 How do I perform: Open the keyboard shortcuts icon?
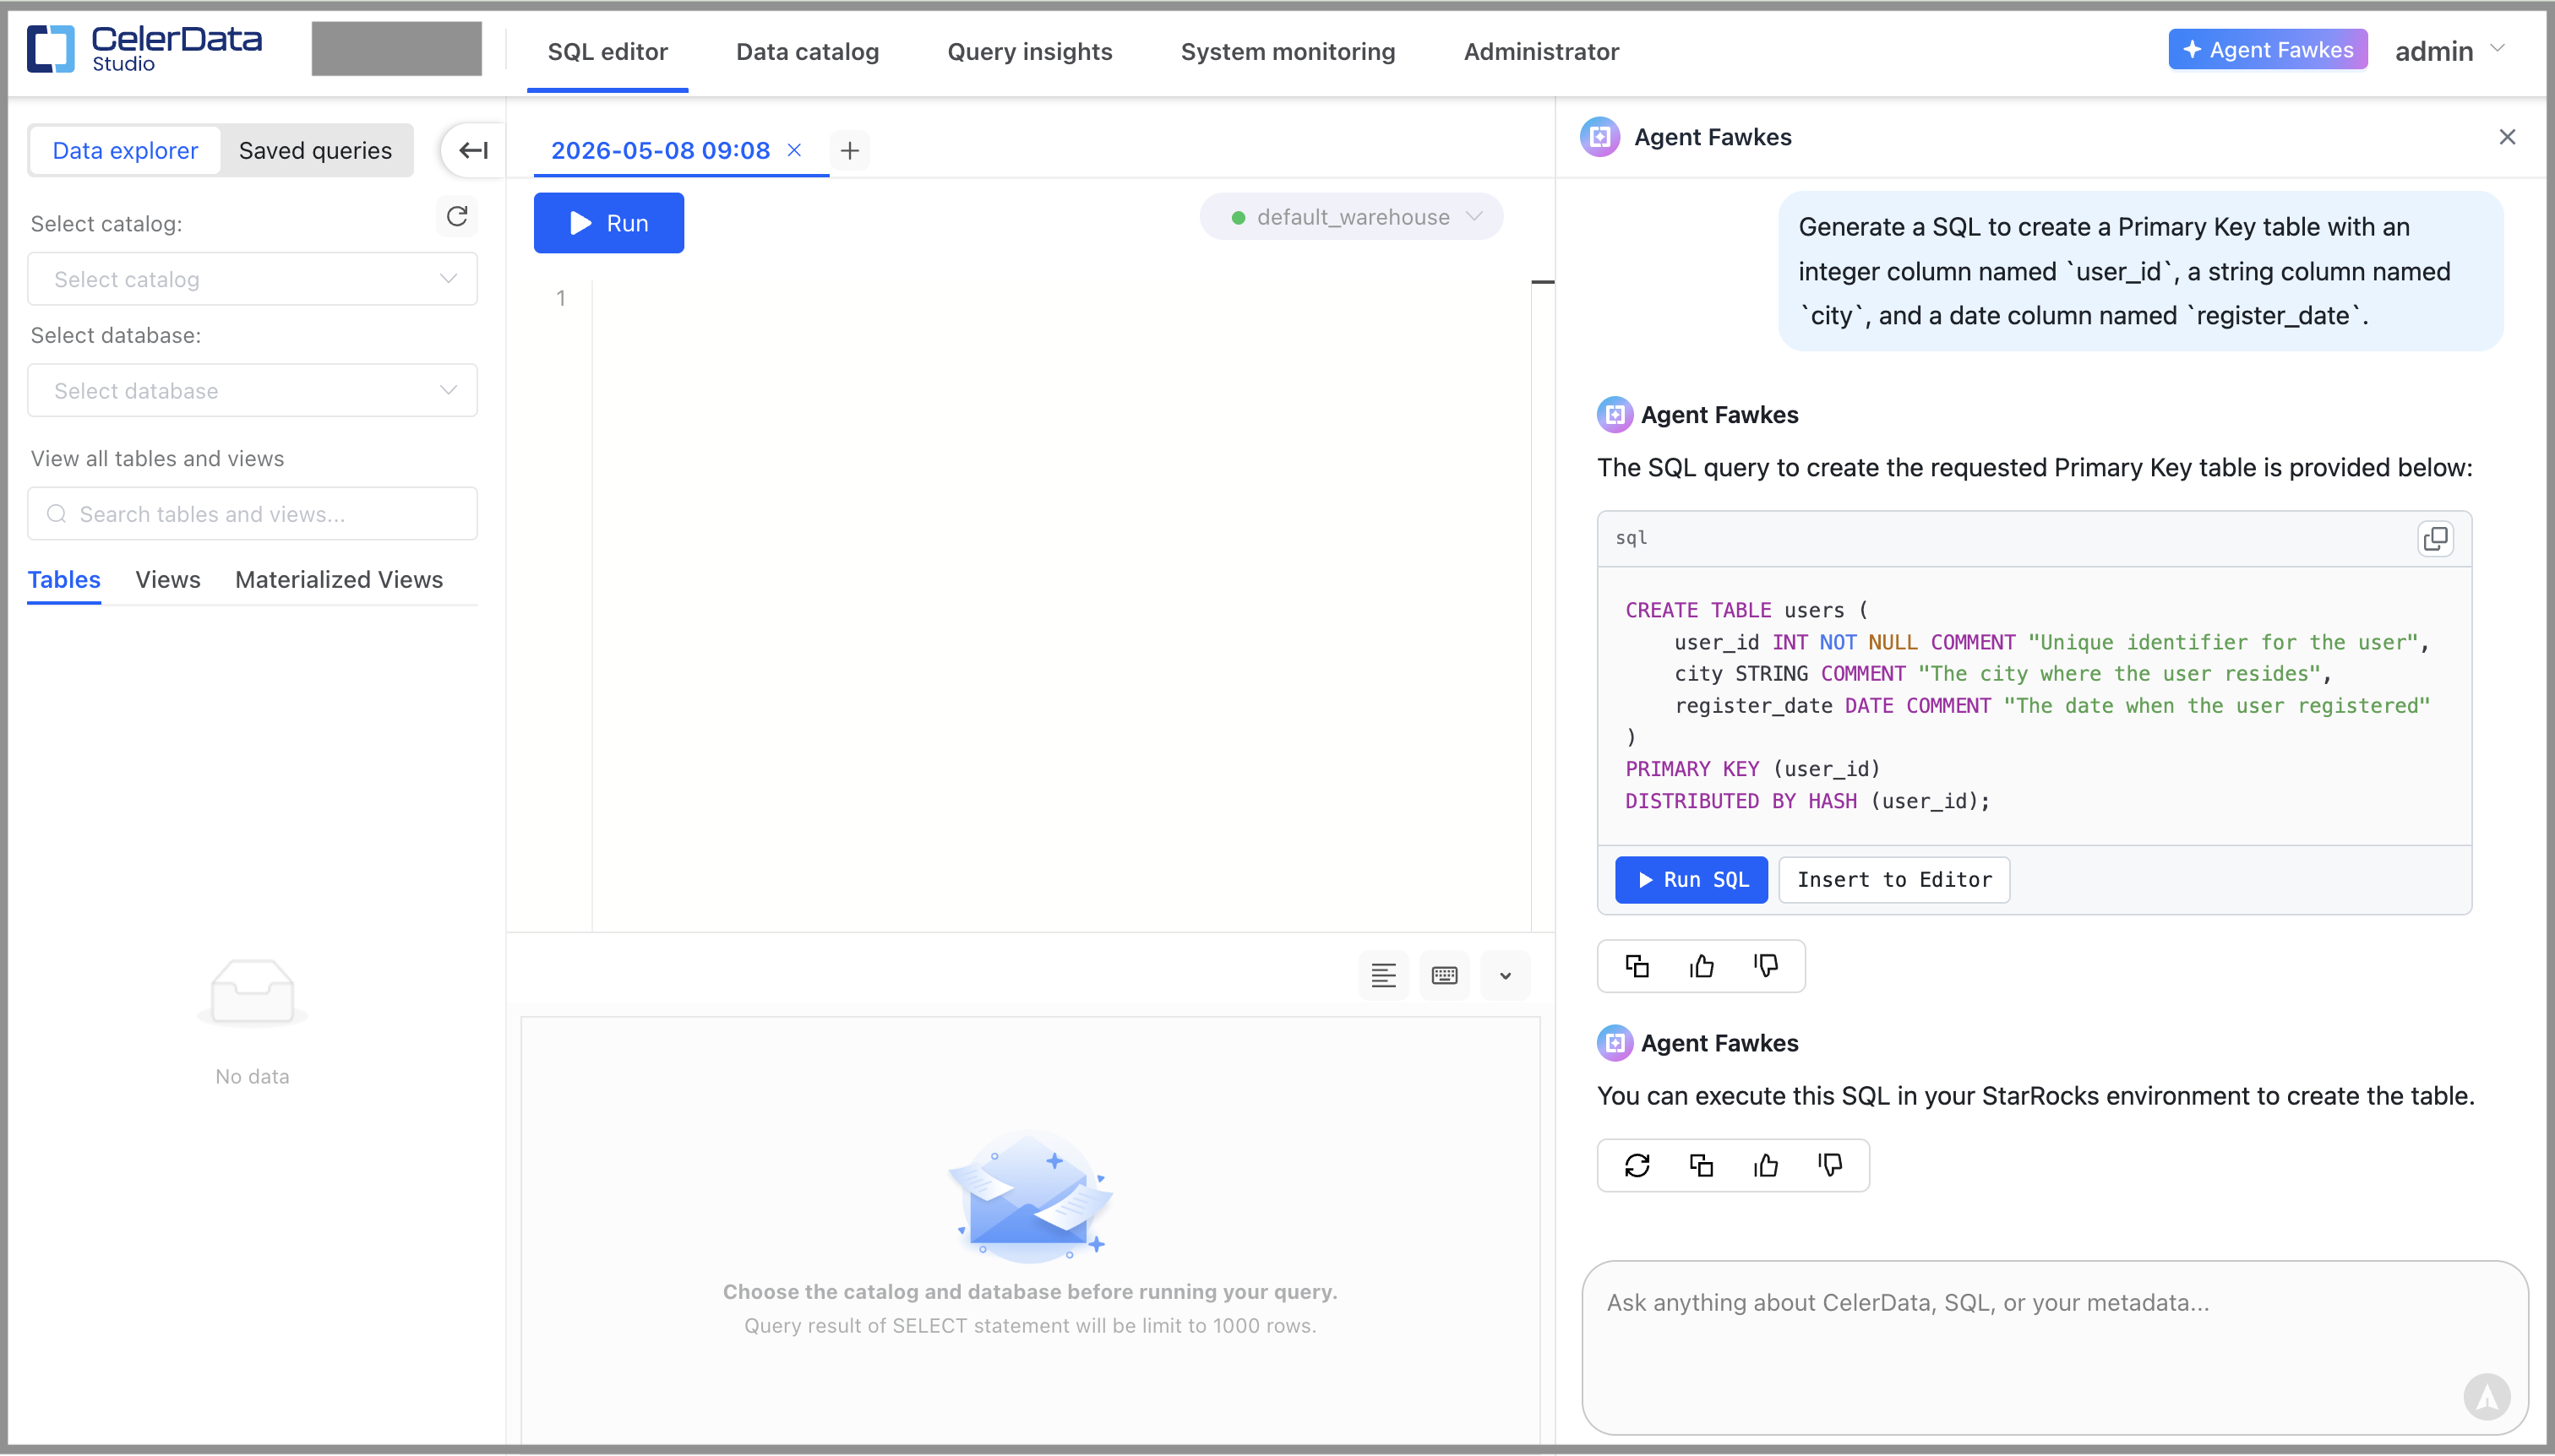tap(1445, 975)
